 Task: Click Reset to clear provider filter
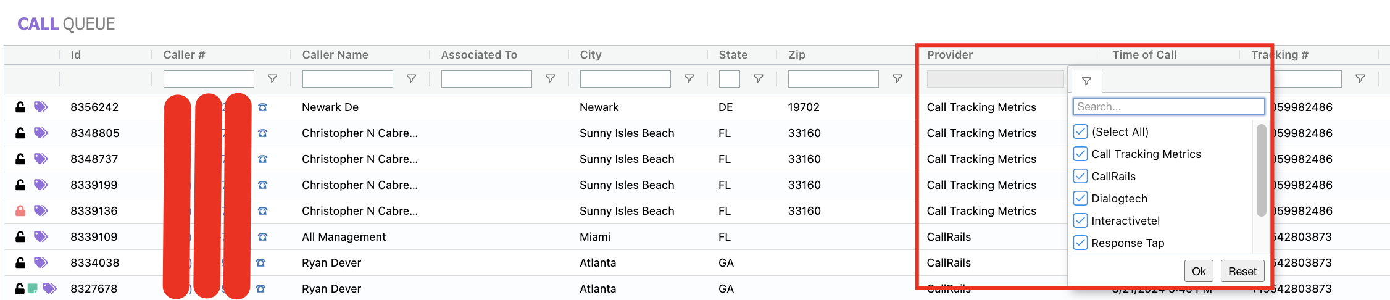coord(1242,272)
